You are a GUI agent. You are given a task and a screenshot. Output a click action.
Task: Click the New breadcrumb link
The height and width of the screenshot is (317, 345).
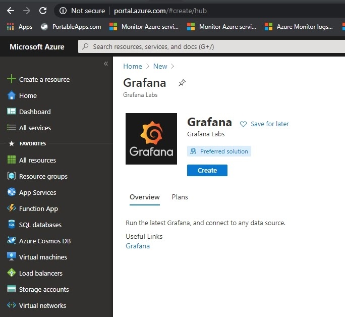point(160,66)
